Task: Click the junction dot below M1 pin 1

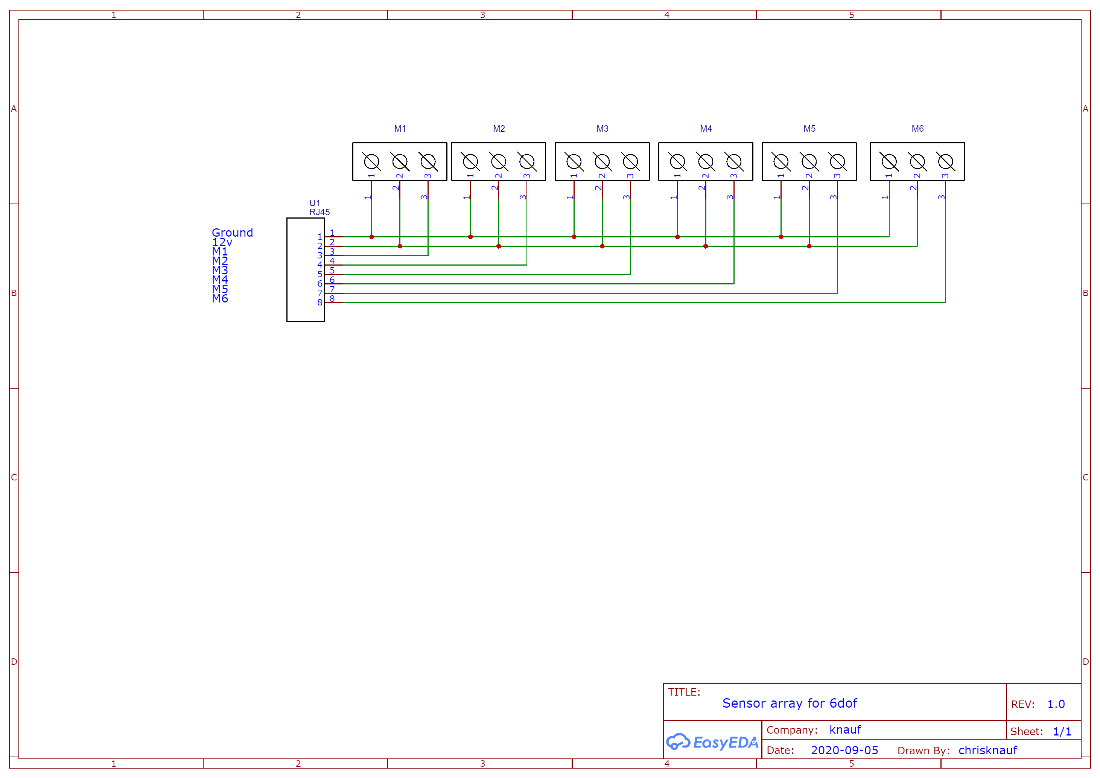Action: pyautogui.click(x=371, y=237)
